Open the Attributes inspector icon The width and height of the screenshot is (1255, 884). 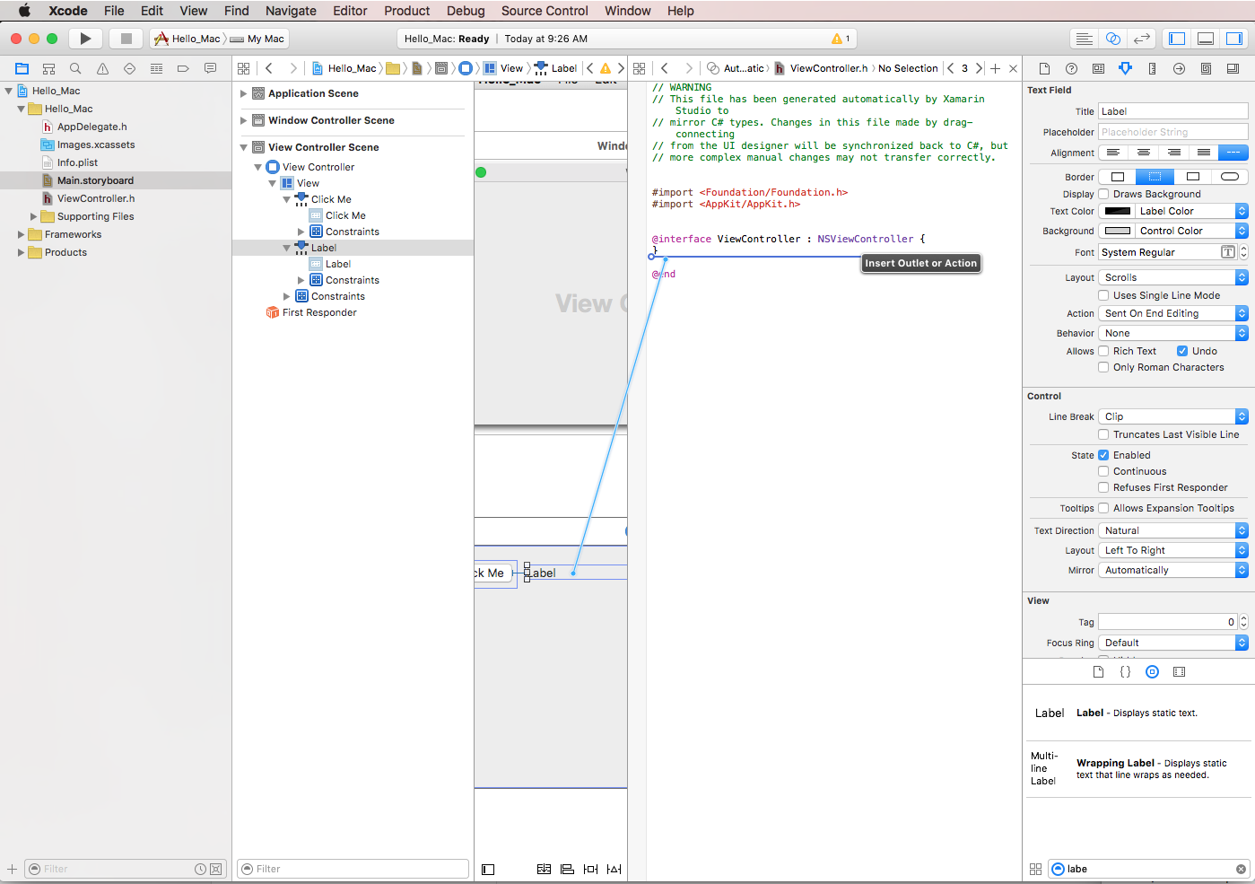[x=1125, y=68]
